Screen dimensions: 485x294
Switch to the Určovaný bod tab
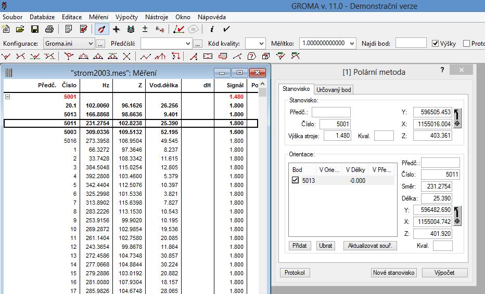tap(334, 90)
